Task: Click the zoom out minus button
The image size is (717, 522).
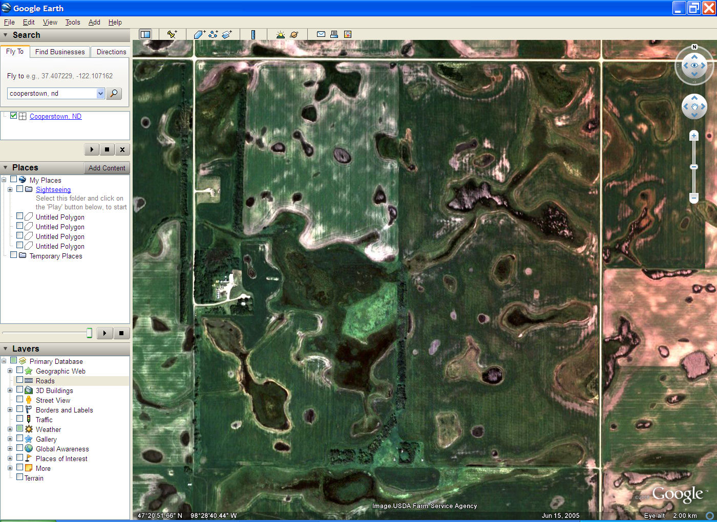Action: pos(694,198)
